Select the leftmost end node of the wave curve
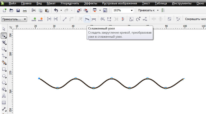The image size is (206, 114). click(39, 78)
